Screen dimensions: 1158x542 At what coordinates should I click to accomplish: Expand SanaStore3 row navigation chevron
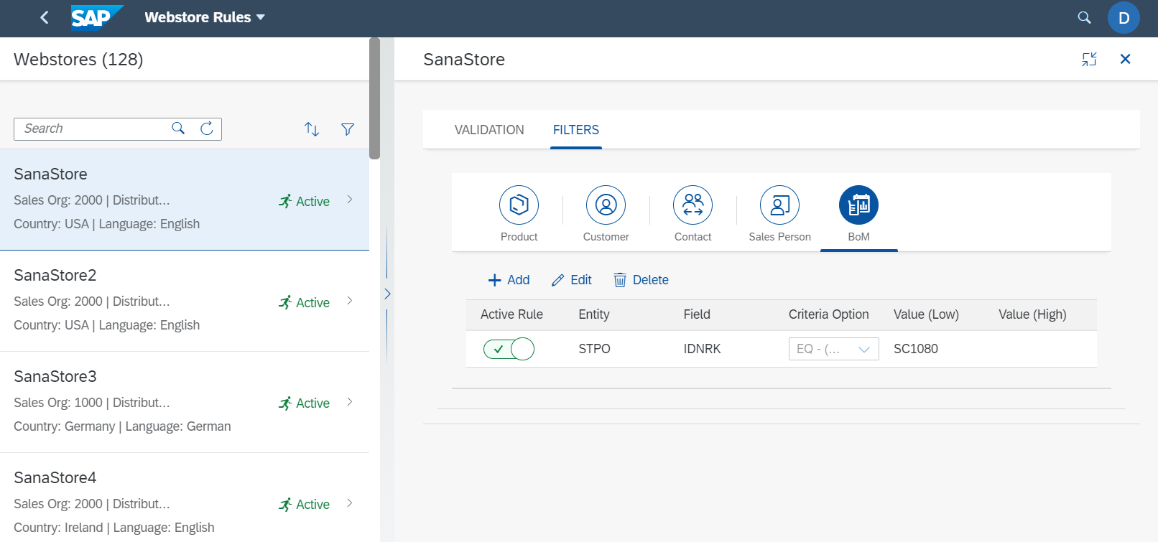coord(350,402)
